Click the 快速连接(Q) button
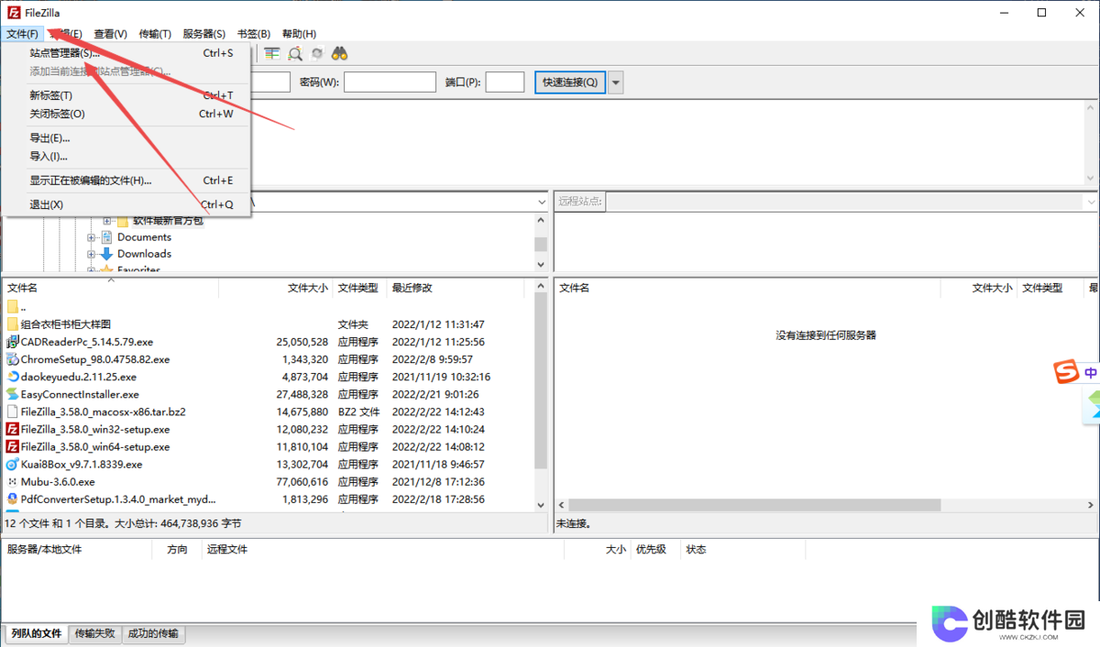Screen dimensions: 1100x647 [570, 82]
